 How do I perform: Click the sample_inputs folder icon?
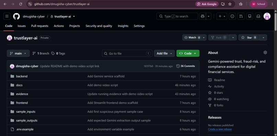tap(12, 112)
